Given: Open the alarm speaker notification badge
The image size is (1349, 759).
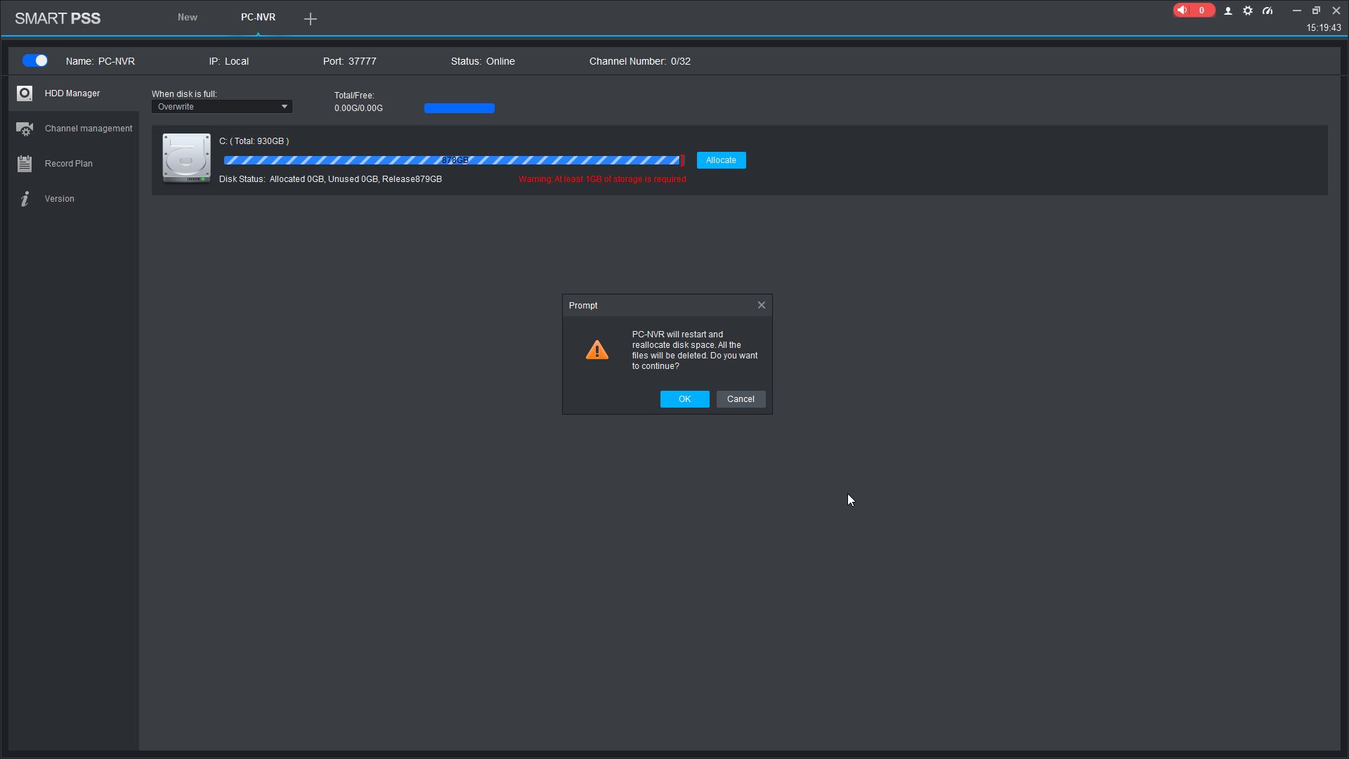Looking at the screenshot, I should pos(1193,11).
